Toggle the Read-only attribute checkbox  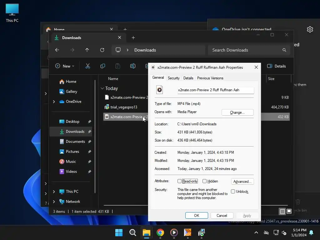(179, 181)
